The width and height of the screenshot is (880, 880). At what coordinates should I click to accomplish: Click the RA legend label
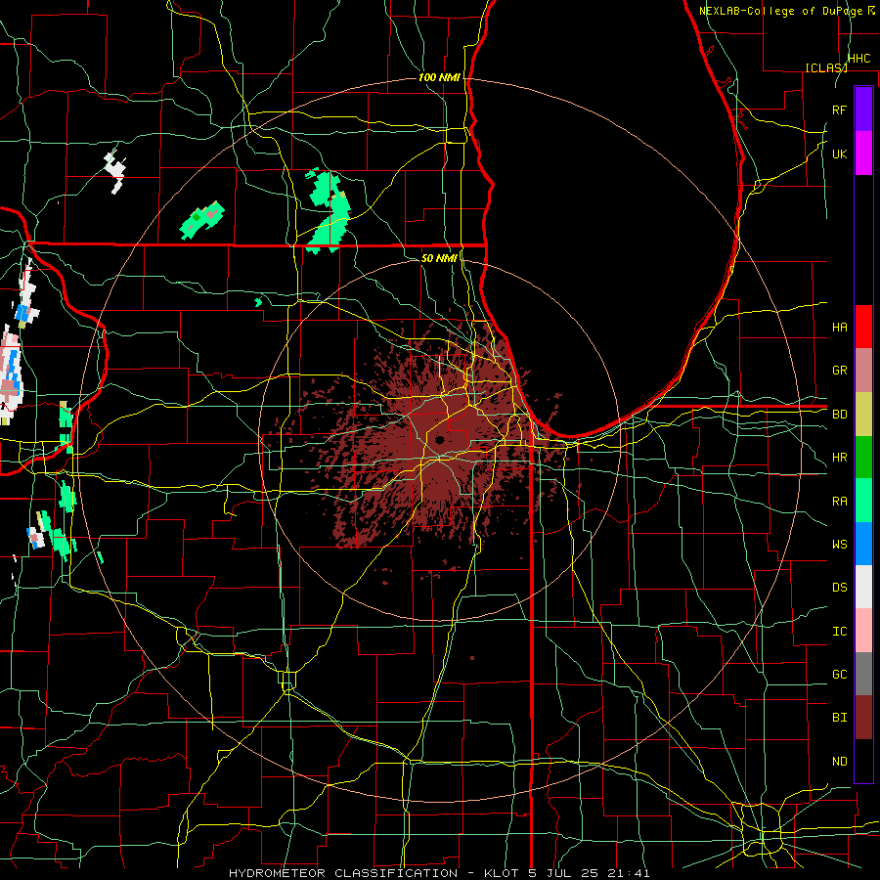pyautogui.click(x=839, y=502)
